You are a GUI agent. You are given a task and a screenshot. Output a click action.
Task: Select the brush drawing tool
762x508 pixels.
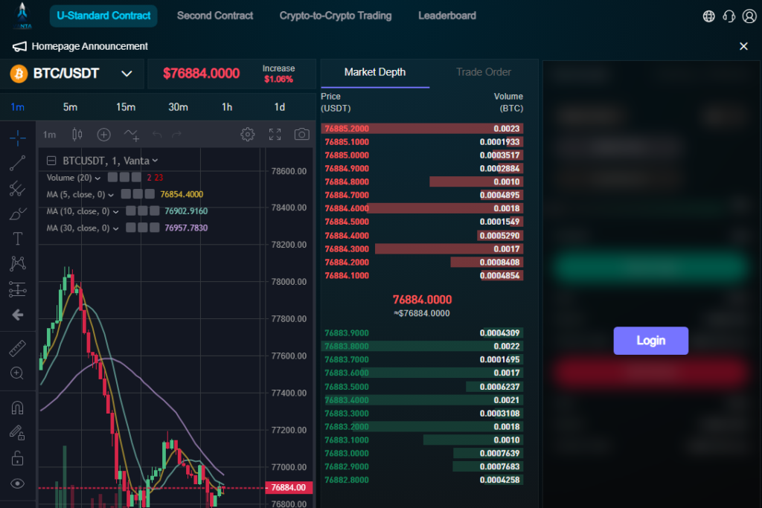(x=18, y=213)
